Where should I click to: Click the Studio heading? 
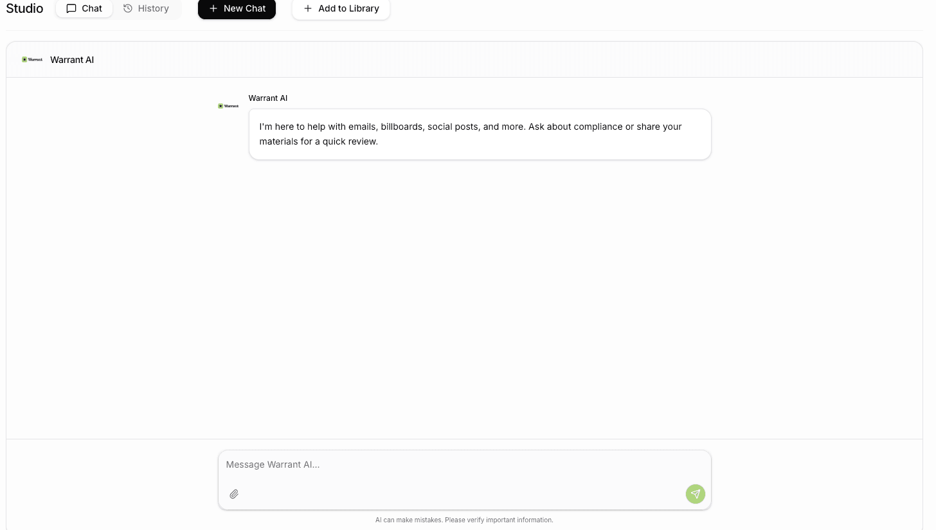coord(24,8)
